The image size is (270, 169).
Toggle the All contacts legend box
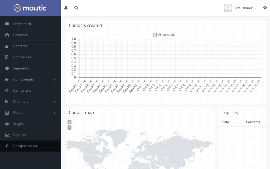[x=155, y=35]
